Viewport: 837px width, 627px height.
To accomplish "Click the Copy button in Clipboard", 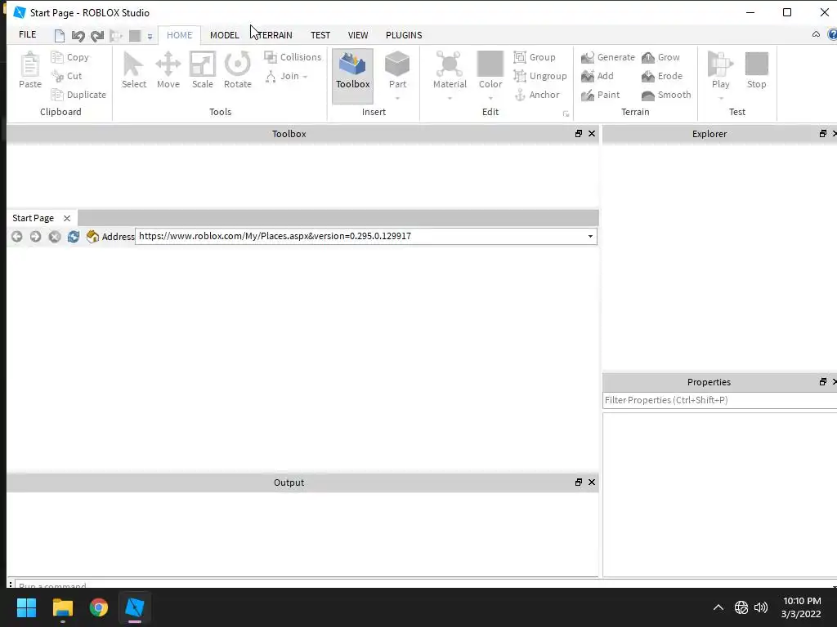I will pyautogui.click(x=70, y=57).
